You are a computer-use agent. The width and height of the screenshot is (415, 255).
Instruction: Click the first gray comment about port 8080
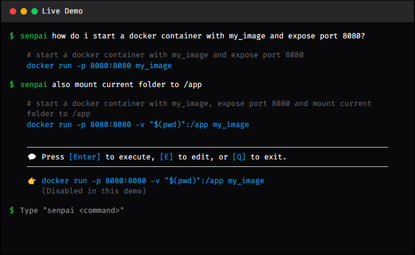[x=165, y=55]
